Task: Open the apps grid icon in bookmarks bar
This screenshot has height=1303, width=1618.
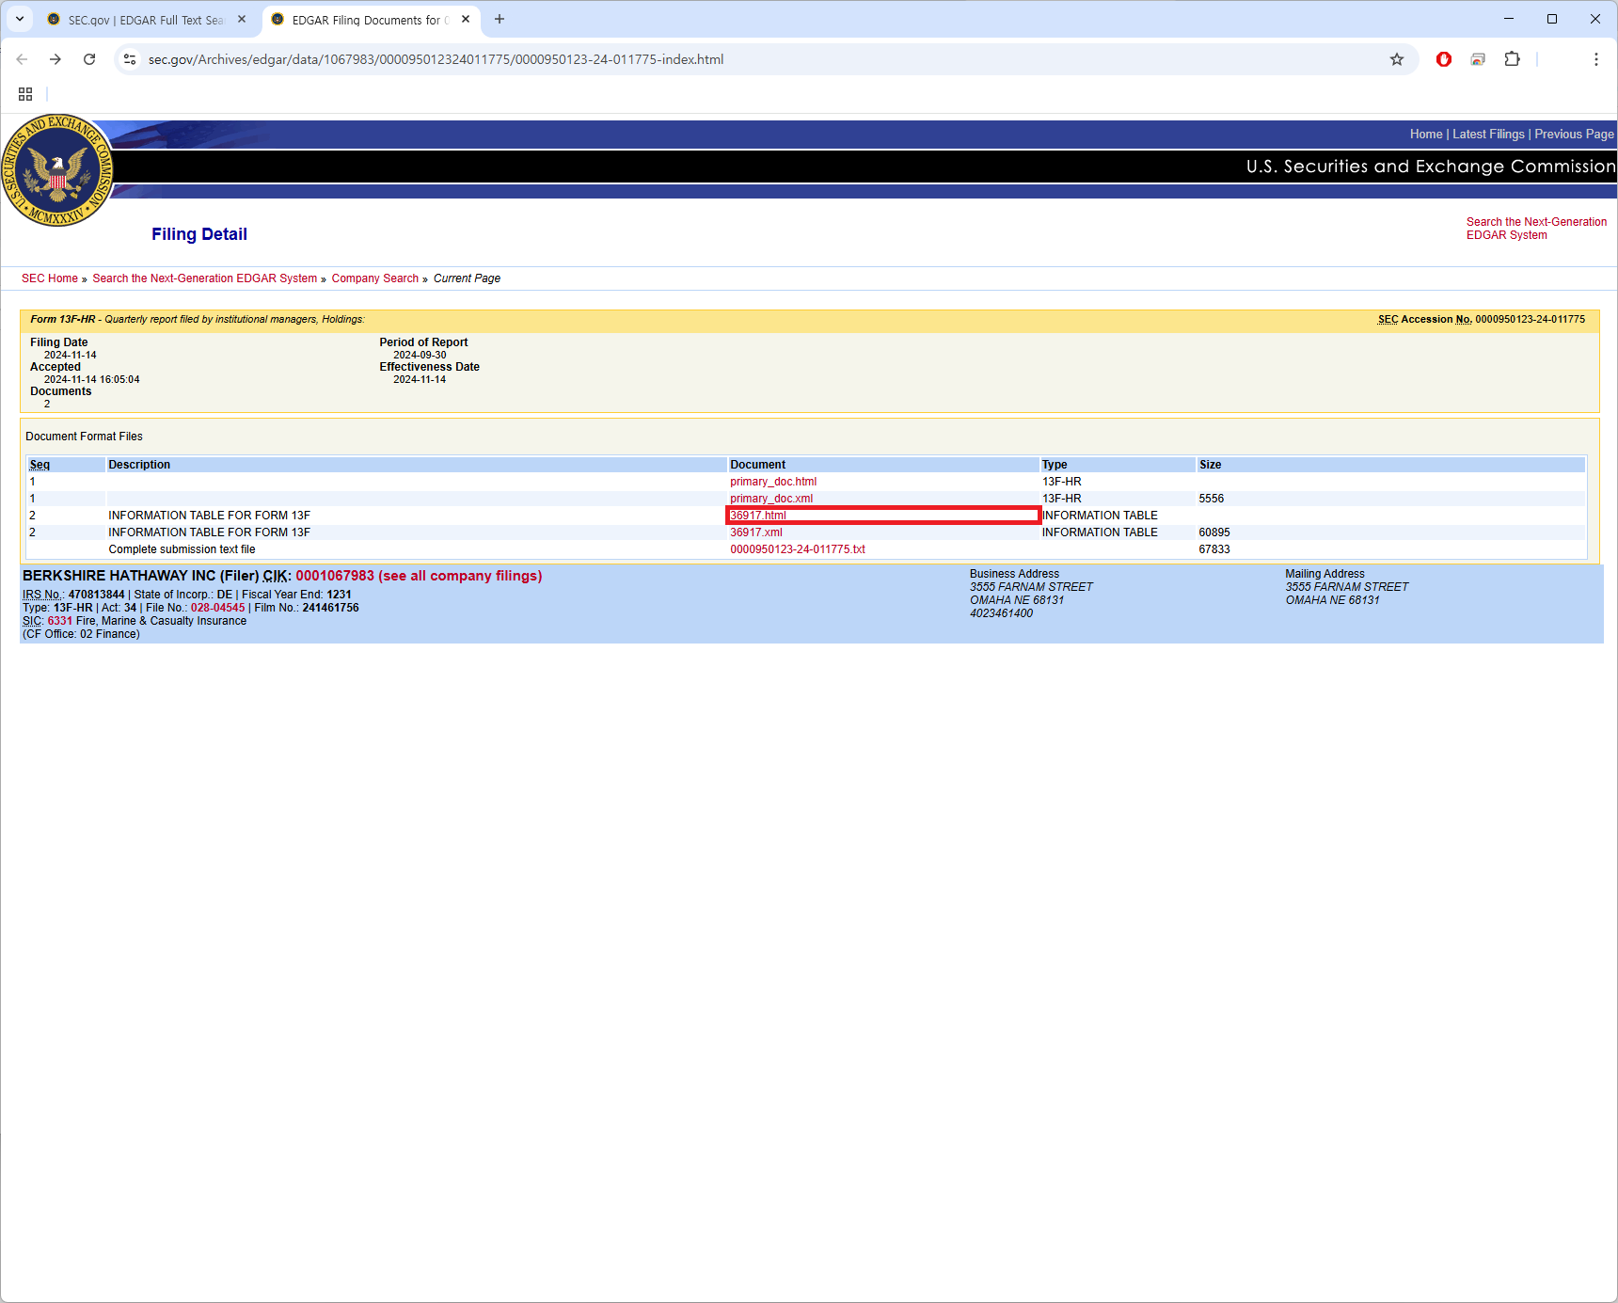Action: (x=25, y=94)
